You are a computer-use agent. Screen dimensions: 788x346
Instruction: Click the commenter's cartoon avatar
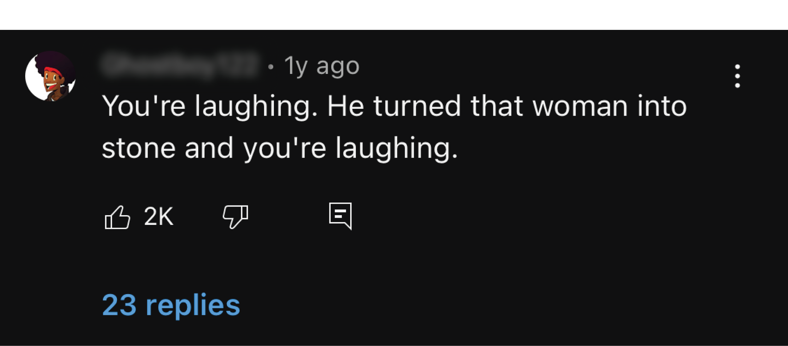51,76
